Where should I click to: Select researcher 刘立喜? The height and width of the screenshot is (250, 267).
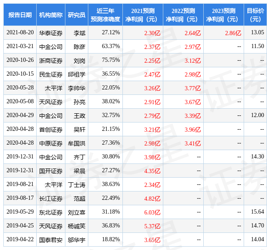77,212
